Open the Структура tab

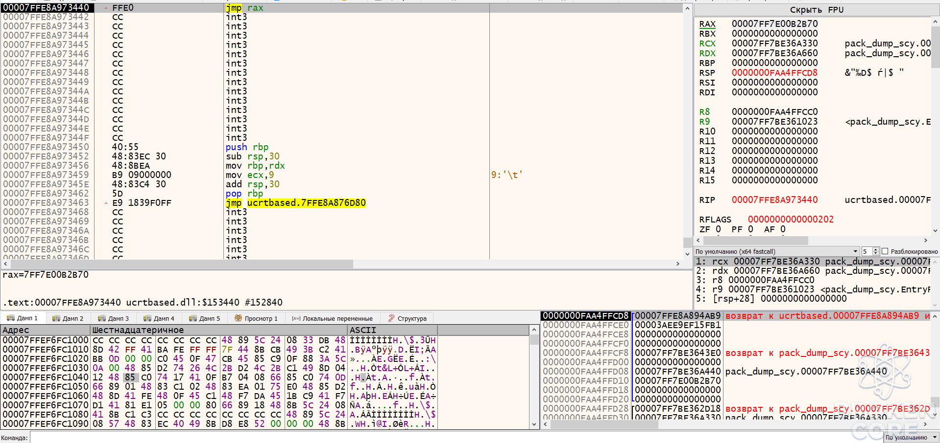click(x=407, y=318)
